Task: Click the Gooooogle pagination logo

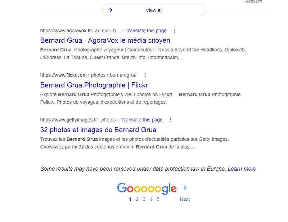Action: pos(147,188)
